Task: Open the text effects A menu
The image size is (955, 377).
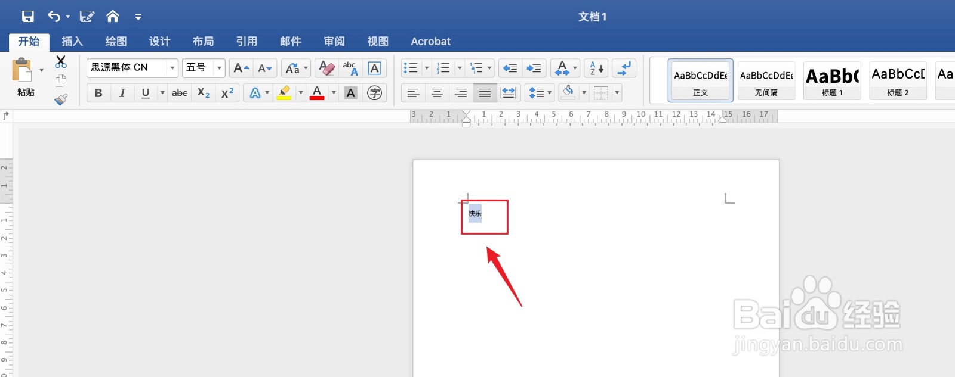Action: pos(258,93)
